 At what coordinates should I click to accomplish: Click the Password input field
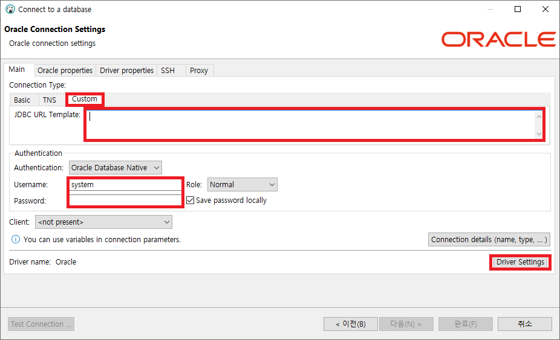point(125,200)
